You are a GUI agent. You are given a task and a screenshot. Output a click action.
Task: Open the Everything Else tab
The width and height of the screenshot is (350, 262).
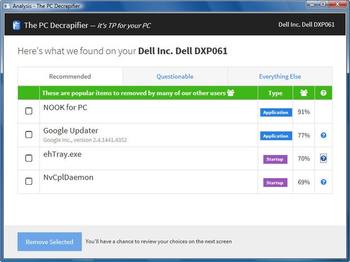click(x=280, y=77)
